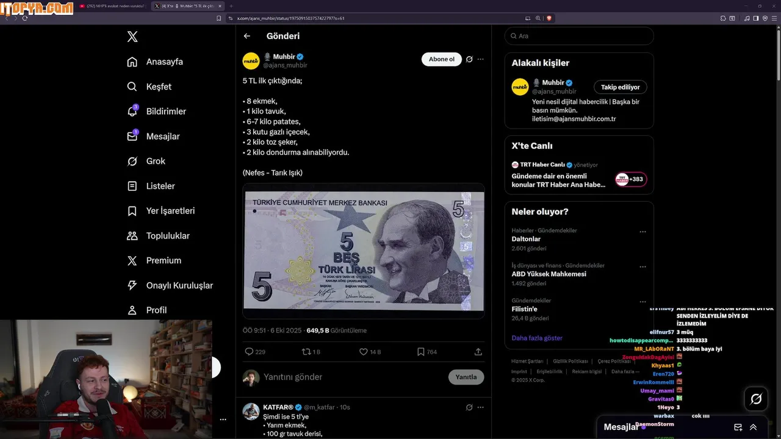
Task: Click the bookmark icon beside the address bar
Action: coord(219,18)
